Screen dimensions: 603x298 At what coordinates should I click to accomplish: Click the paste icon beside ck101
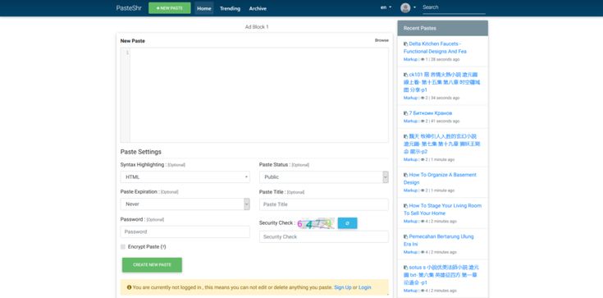[406, 75]
